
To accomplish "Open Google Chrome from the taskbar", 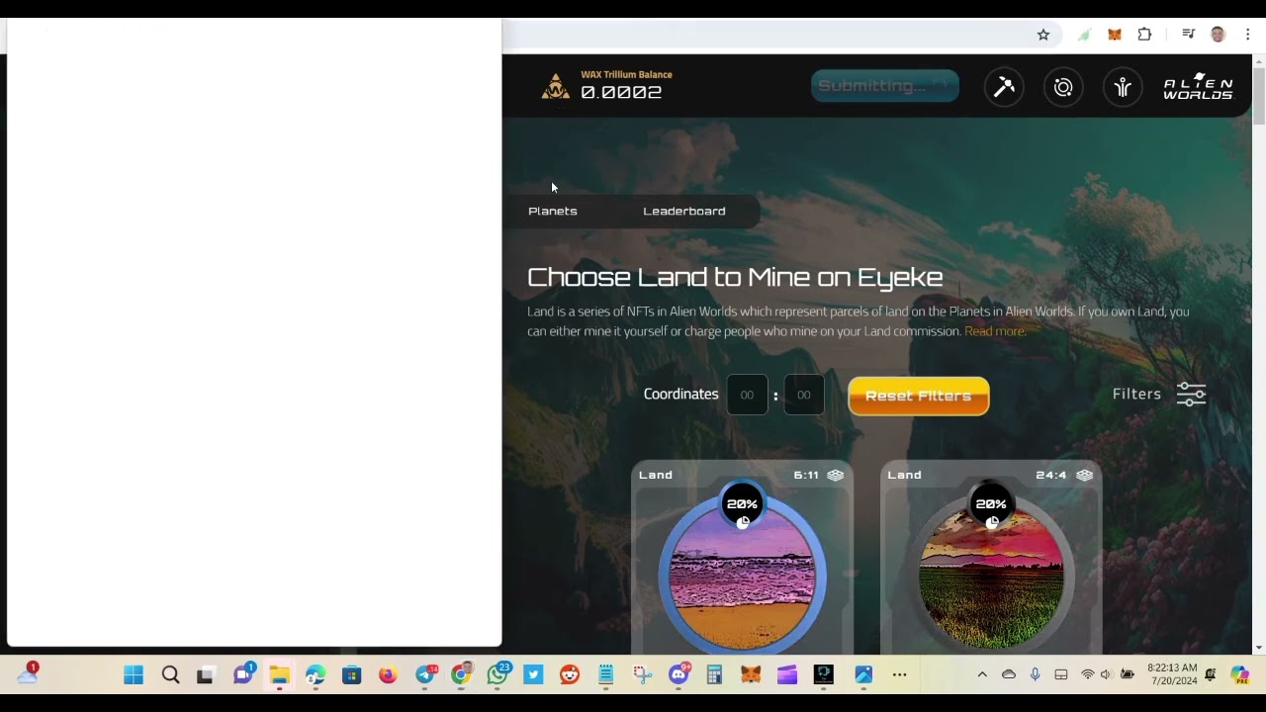I will pos(462,675).
